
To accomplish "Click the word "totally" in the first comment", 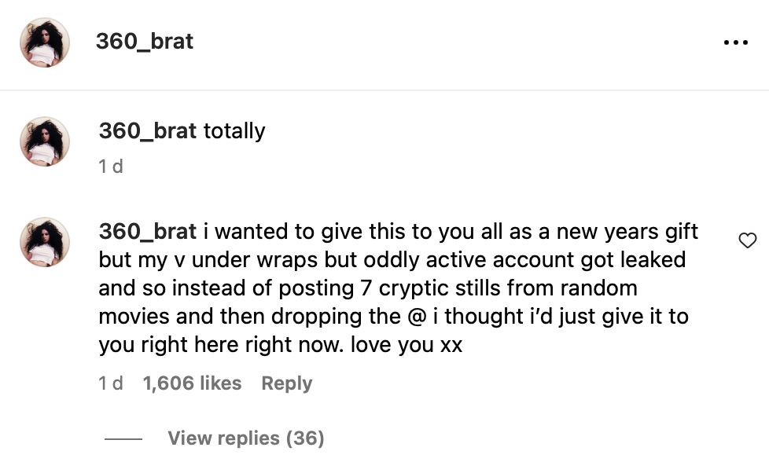I will pyautogui.click(x=234, y=130).
